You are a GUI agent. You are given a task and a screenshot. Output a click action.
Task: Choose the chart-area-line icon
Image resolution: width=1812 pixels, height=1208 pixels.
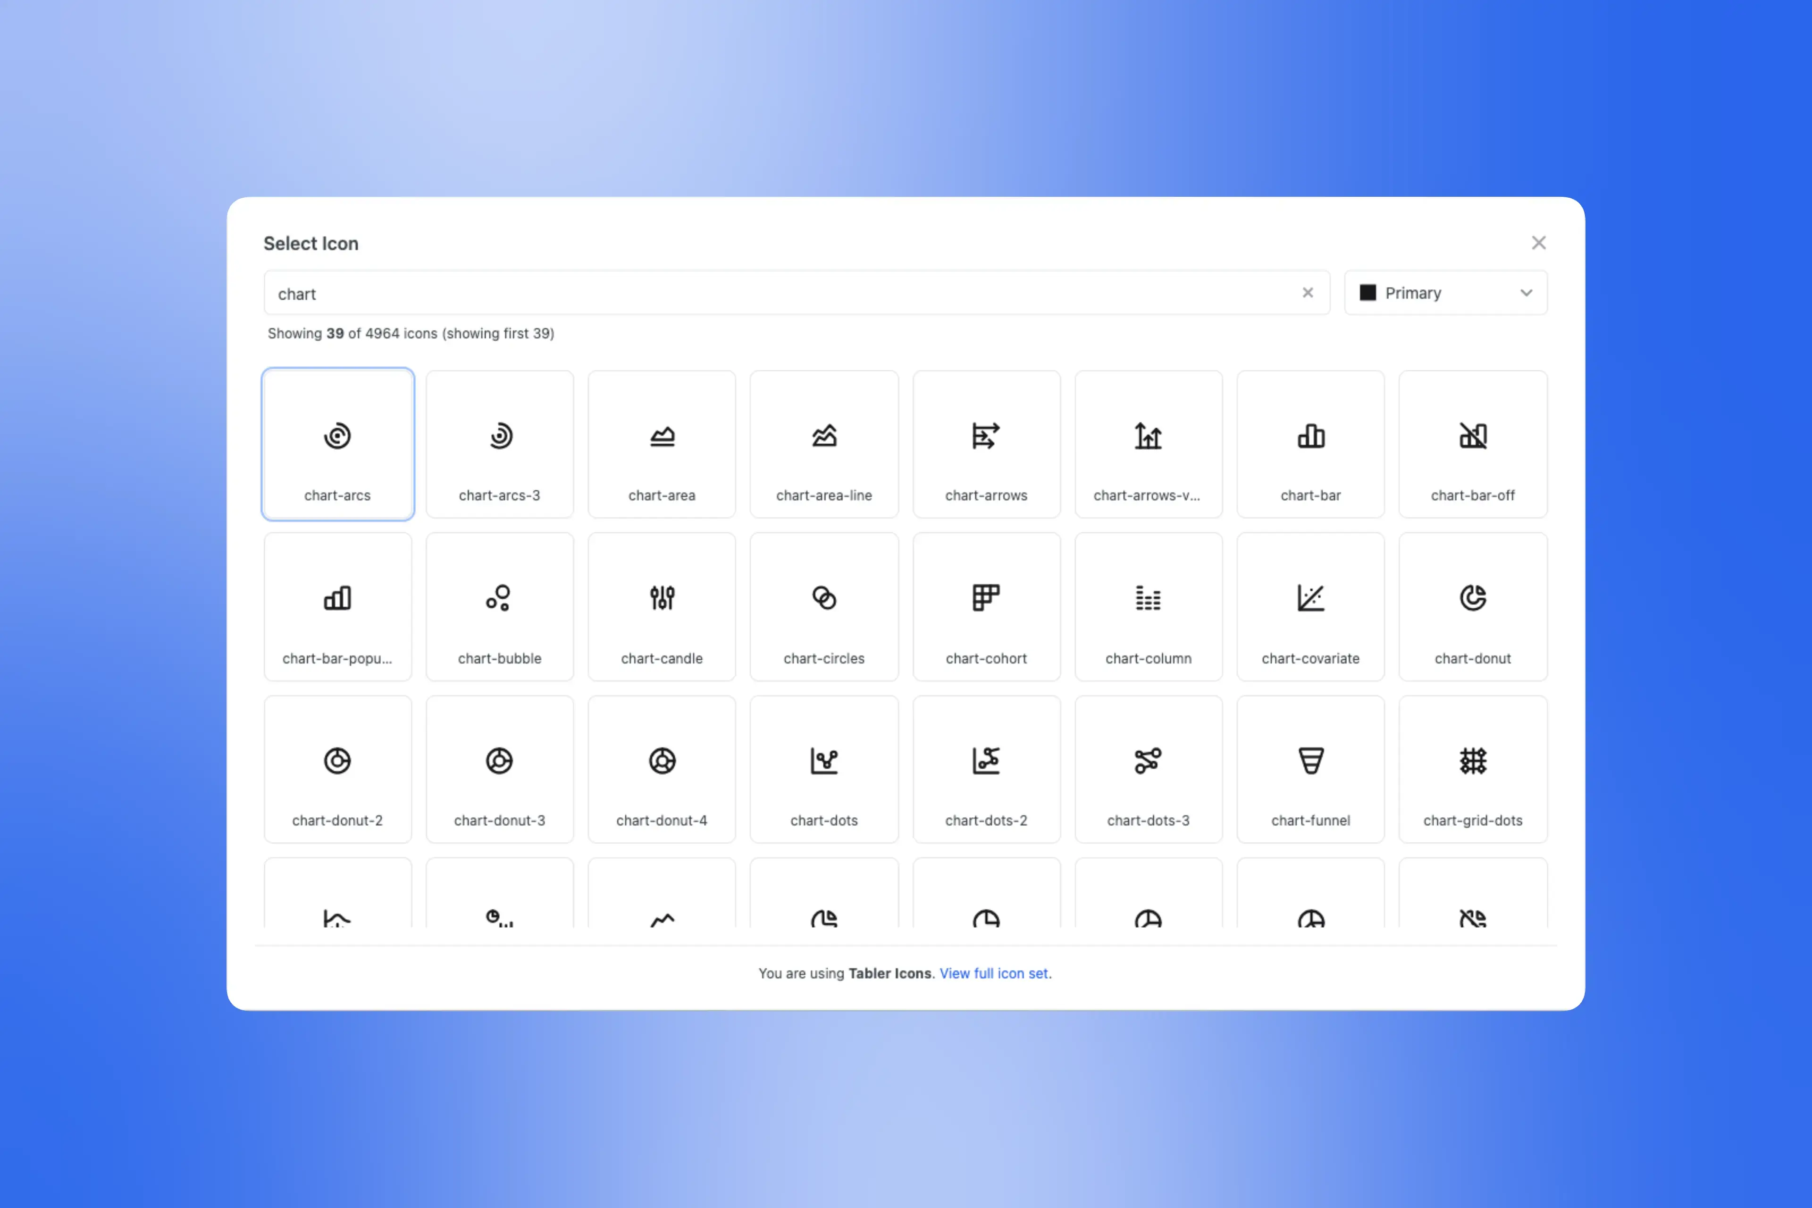pos(823,445)
